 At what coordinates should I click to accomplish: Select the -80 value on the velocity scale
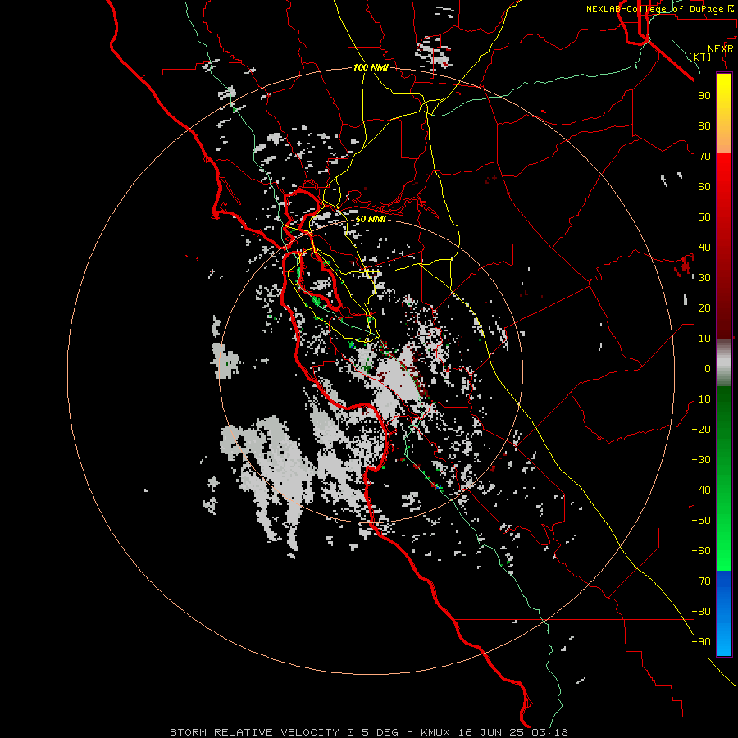pyautogui.click(x=701, y=612)
